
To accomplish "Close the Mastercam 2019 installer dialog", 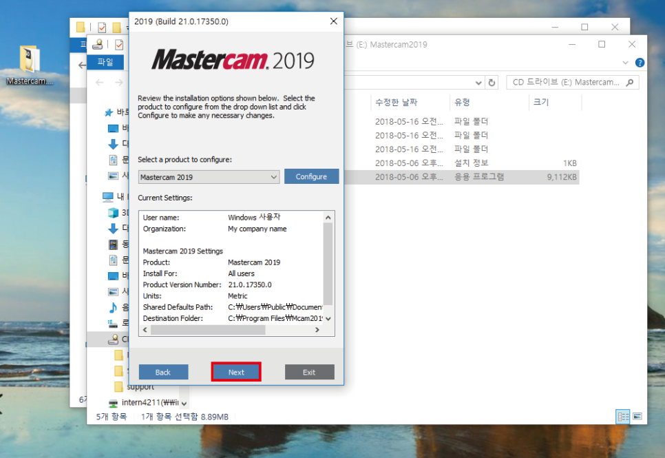I will tap(334, 21).
